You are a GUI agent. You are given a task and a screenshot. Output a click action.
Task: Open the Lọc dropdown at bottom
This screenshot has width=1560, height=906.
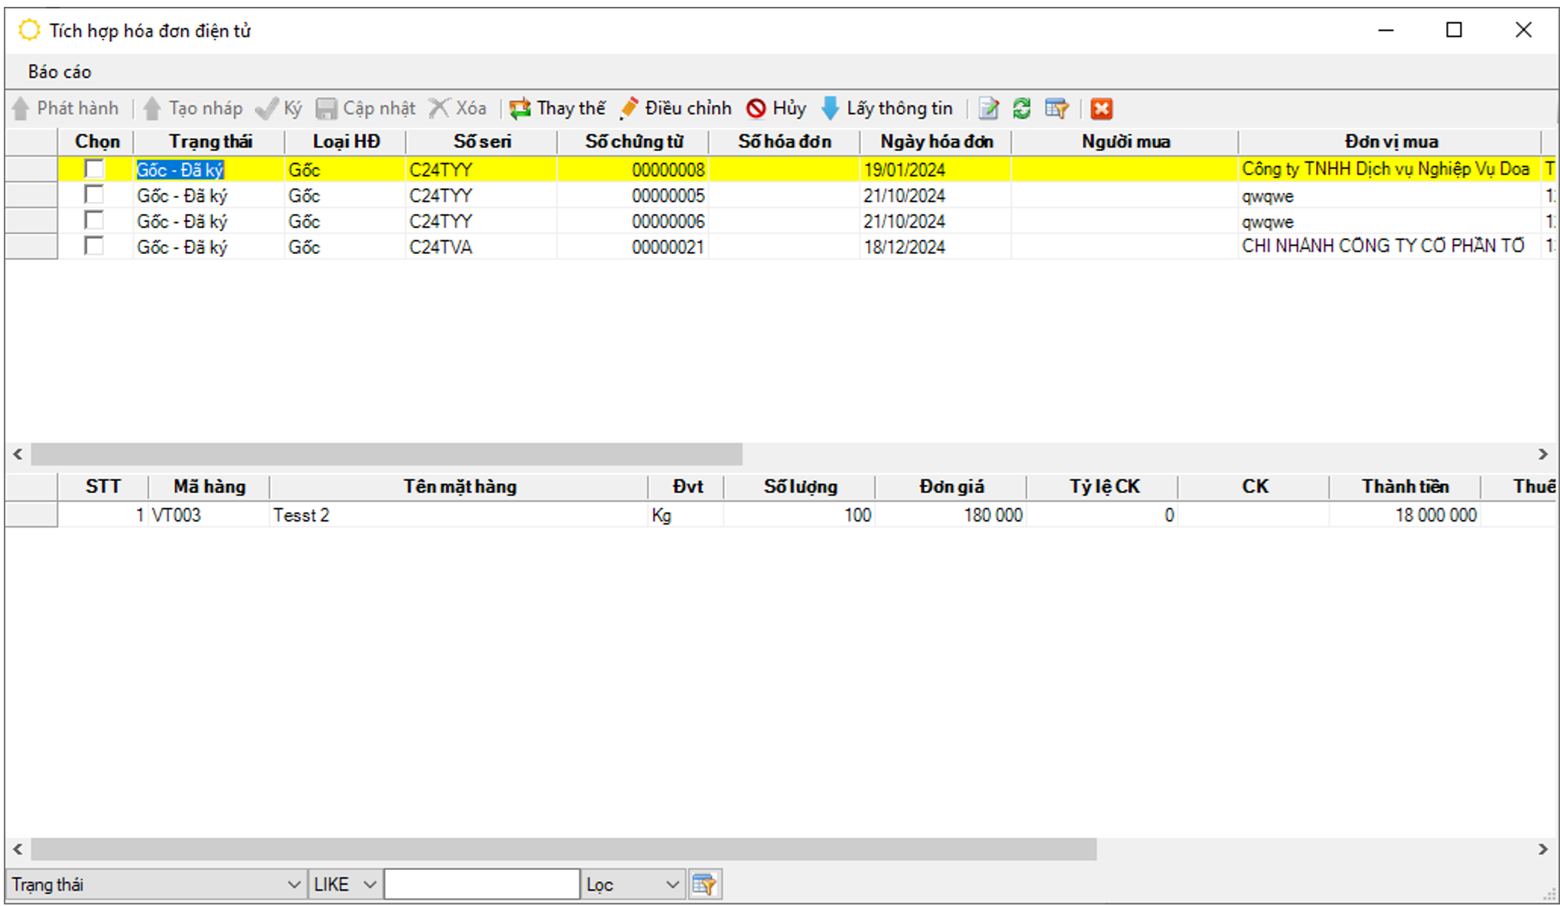tap(671, 885)
